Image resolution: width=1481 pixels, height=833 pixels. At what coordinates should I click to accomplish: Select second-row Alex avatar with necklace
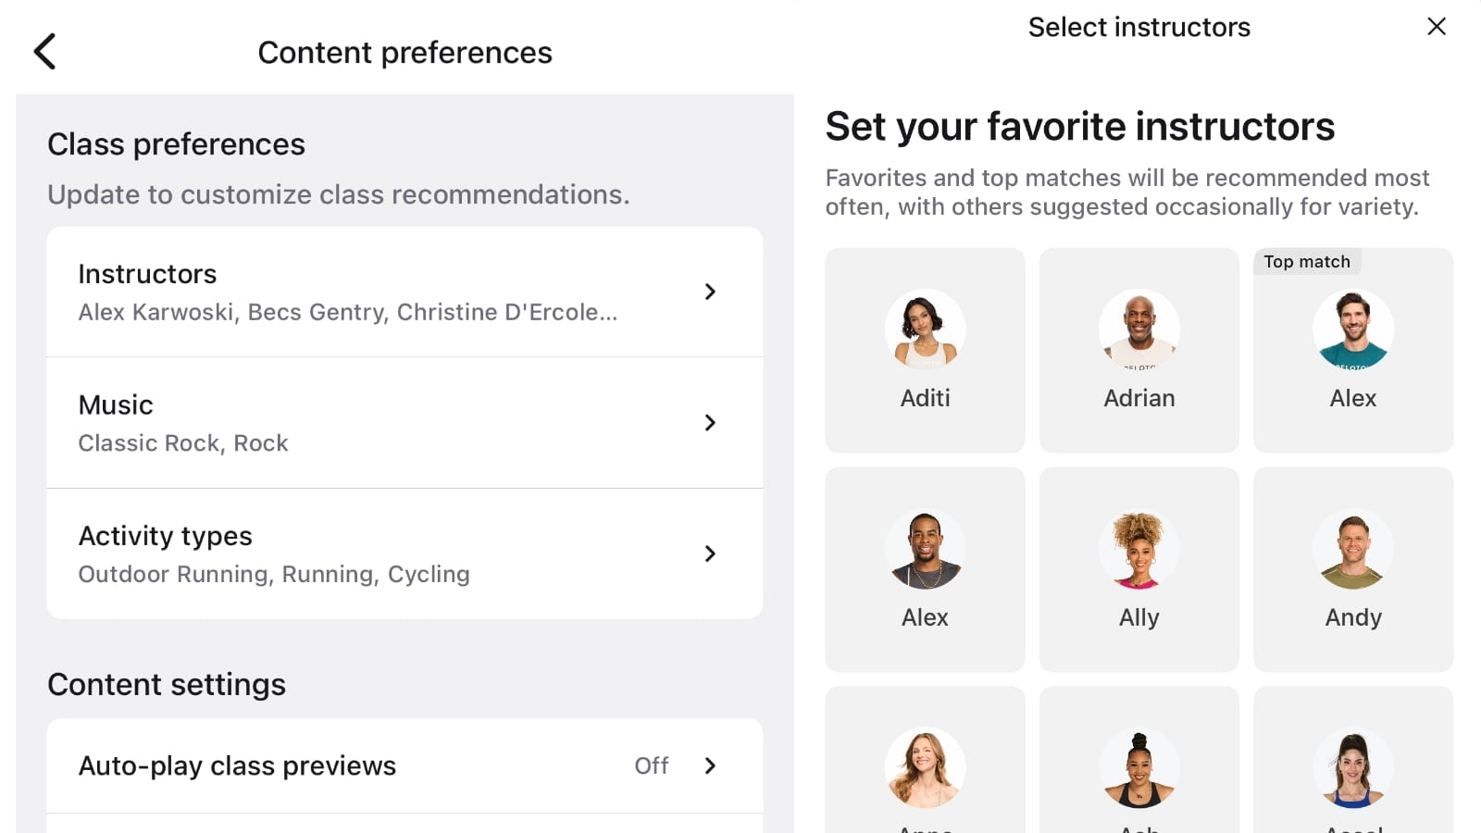coord(925,549)
